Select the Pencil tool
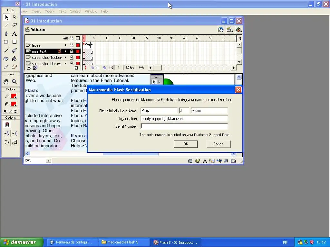 [x=6, y=50]
